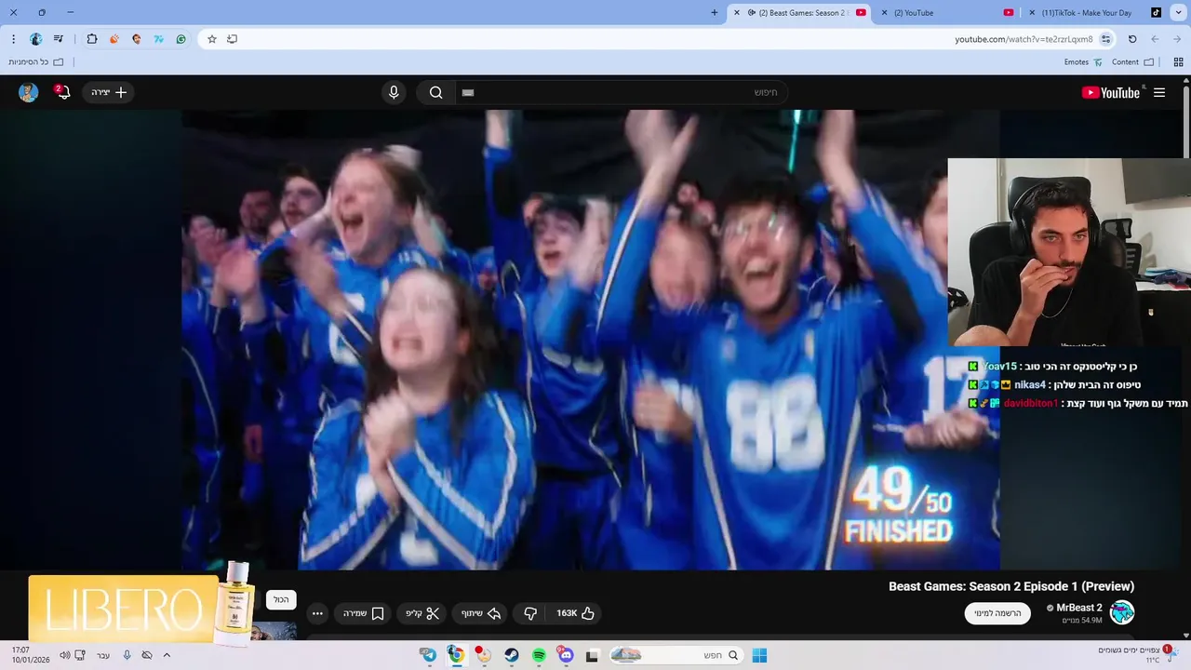This screenshot has width=1191, height=670.
Task: Open more actions three-dot menu under video
Action: pos(317,613)
